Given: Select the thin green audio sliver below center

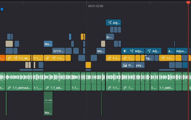Looking at the screenshot, I should (x=101, y=103).
